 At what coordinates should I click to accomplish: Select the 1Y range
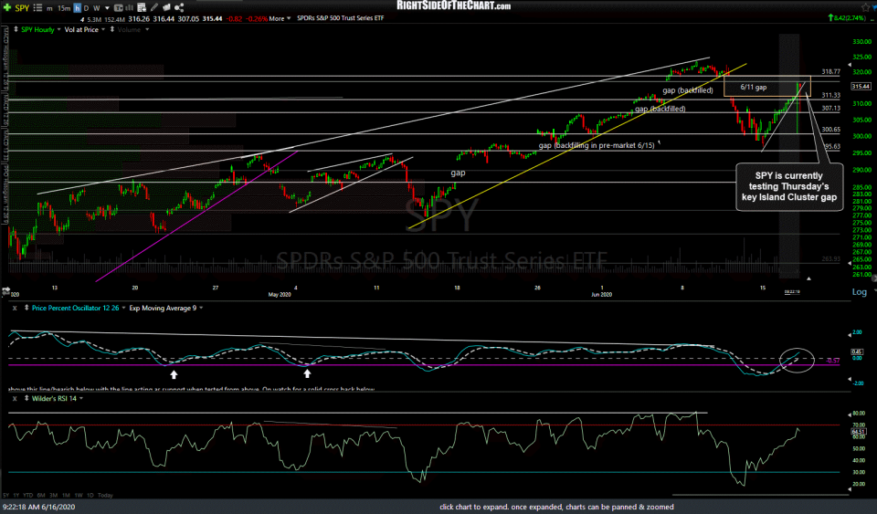(16, 495)
